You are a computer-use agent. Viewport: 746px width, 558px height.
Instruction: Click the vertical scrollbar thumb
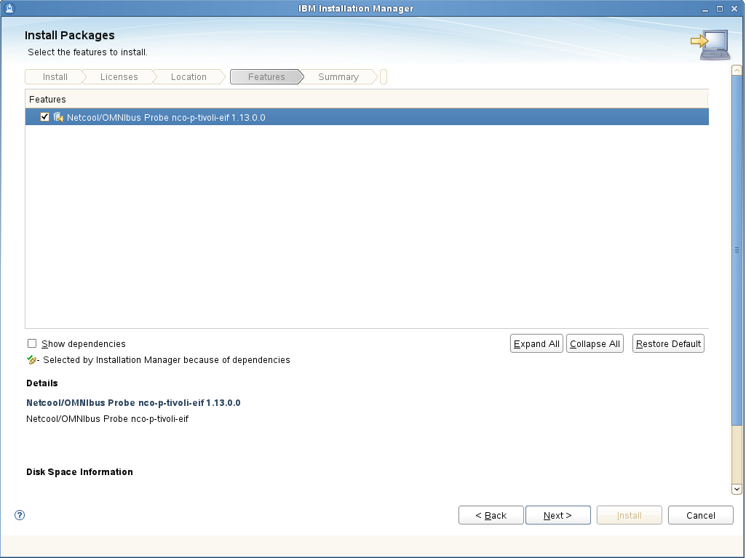click(x=737, y=250)
